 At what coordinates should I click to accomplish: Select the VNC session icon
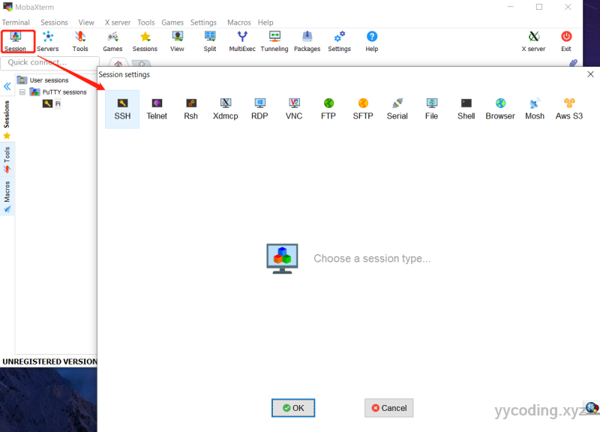[x=294, y=109]
